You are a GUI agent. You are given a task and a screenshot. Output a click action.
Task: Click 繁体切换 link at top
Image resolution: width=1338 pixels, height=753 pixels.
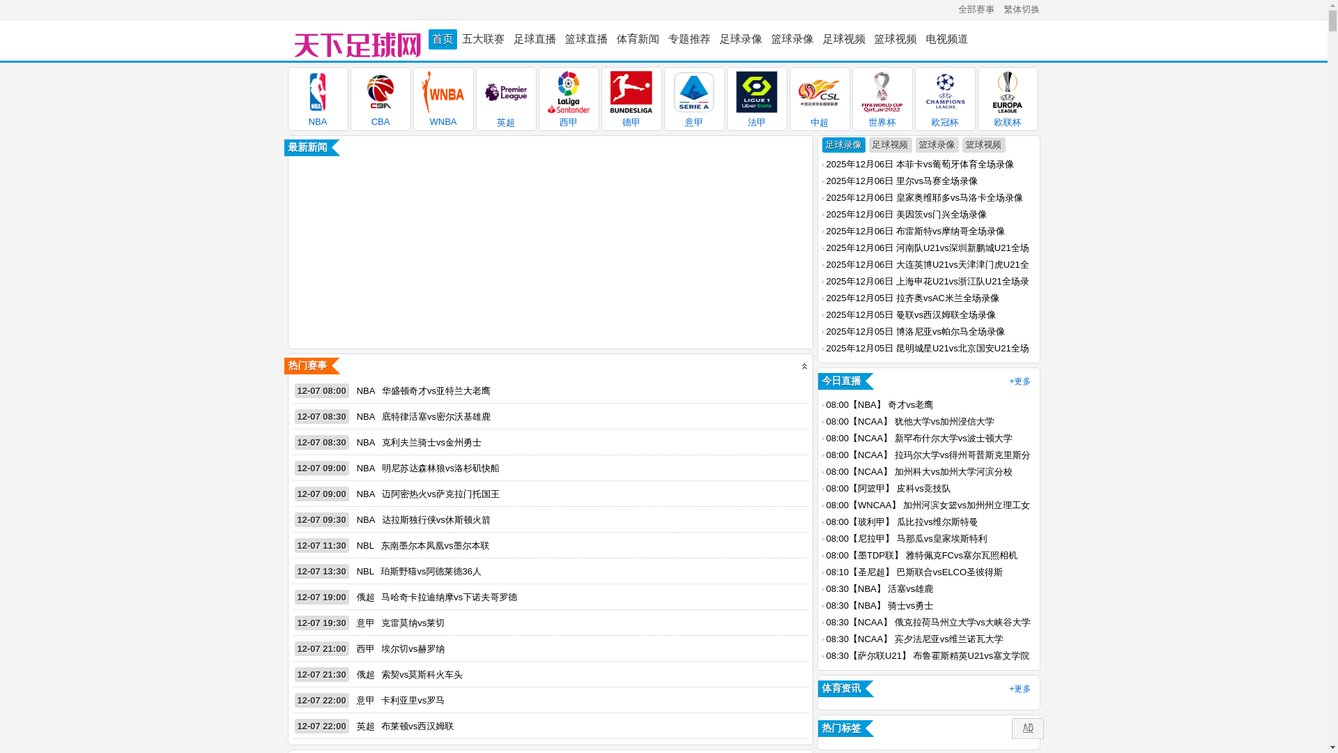click(x=1021, y=10)
